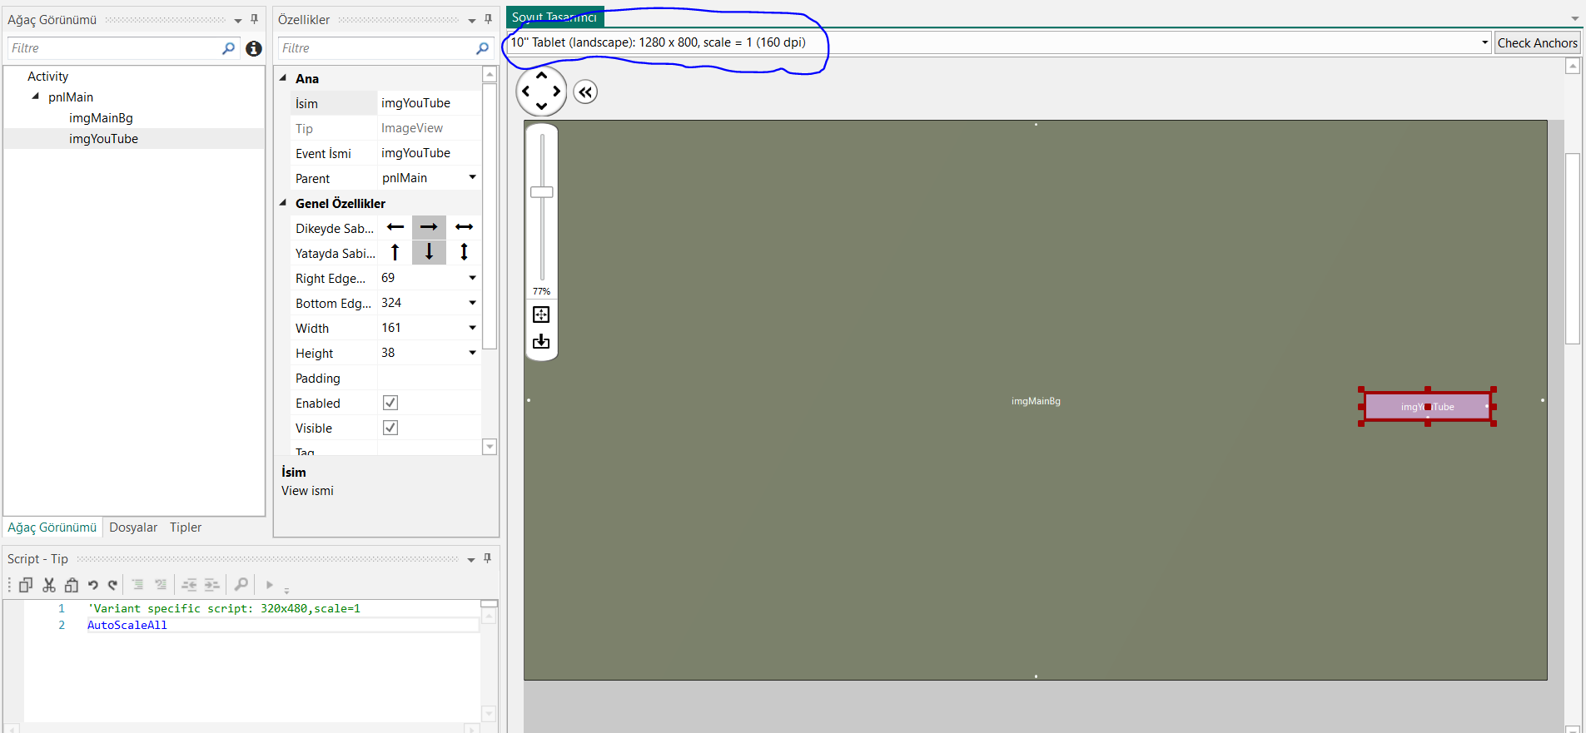The width and height of the screenshot is (1586, 733).
Task: Undo the last script edit
Action: (93, 585)
